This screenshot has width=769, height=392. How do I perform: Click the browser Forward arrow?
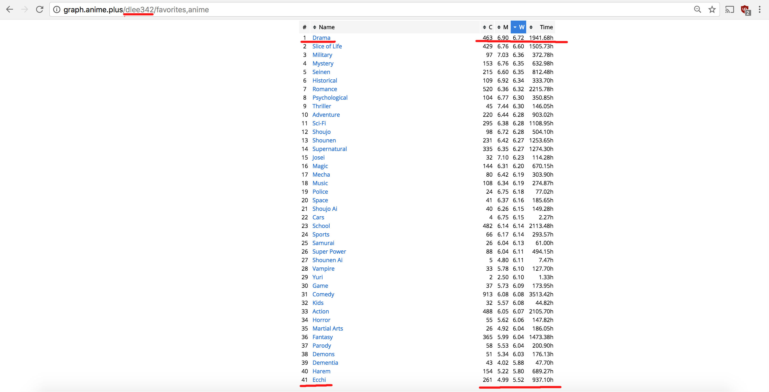(25, 10)
